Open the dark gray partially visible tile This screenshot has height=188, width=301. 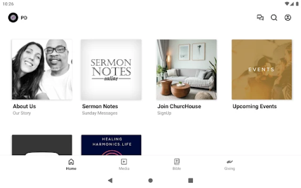(x=42, y=145)
